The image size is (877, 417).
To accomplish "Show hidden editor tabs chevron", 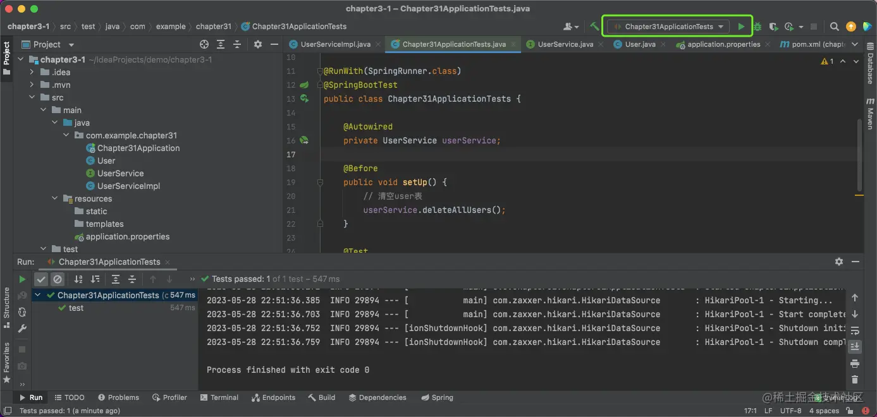I will [855, 44].
